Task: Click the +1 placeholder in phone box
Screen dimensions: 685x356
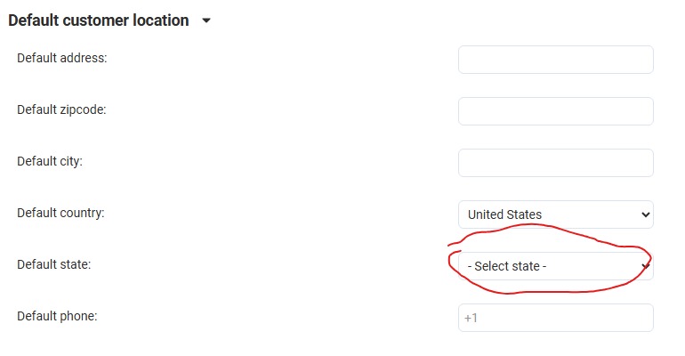Action: pos(471,318)
